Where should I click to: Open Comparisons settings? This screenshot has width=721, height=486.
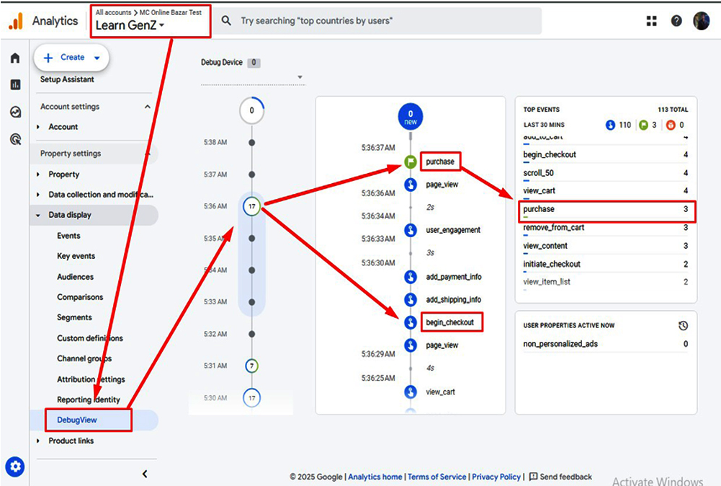[80, 297]
